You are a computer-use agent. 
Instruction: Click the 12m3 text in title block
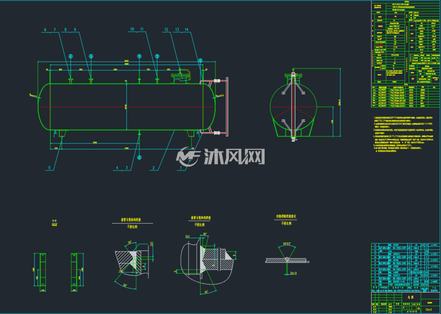[x=430, y=310]
